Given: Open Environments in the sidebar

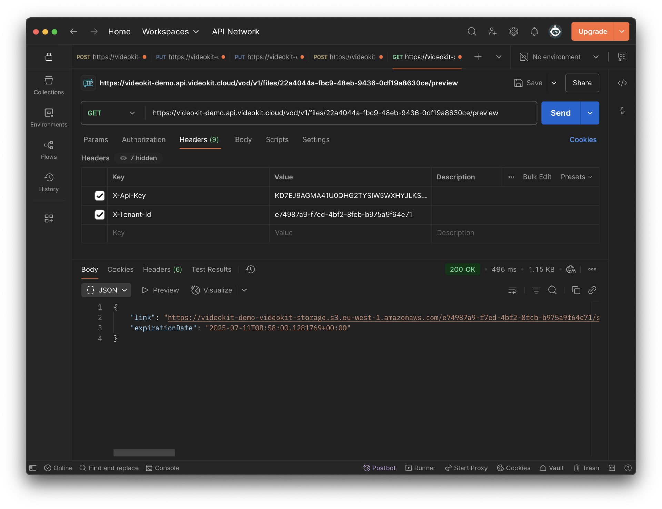Looking at the screenshot, I should [49, 118].
